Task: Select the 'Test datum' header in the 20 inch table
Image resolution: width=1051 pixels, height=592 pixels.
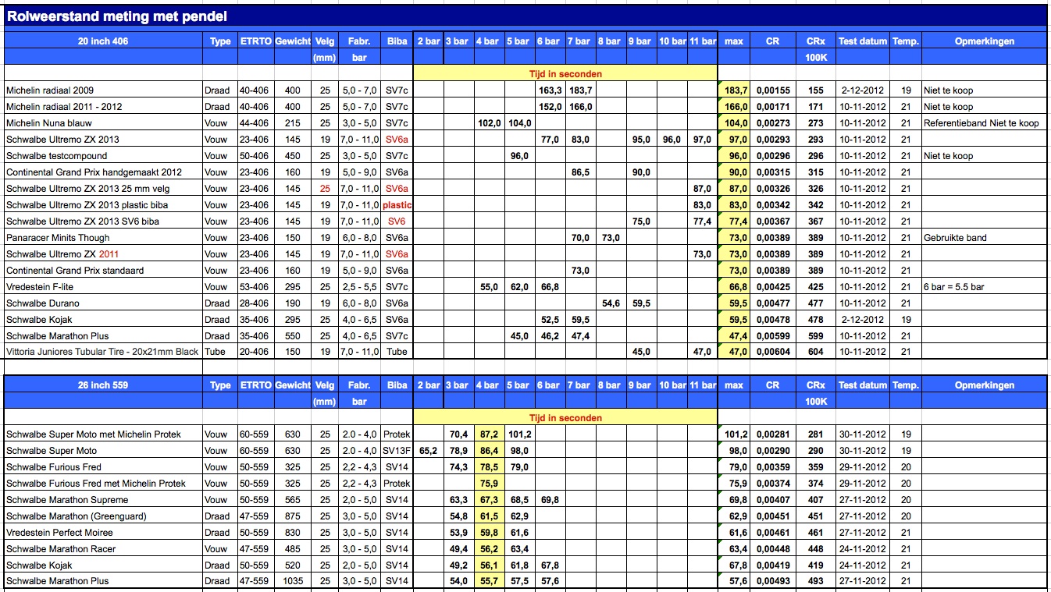Action: [x=863, y=41]
